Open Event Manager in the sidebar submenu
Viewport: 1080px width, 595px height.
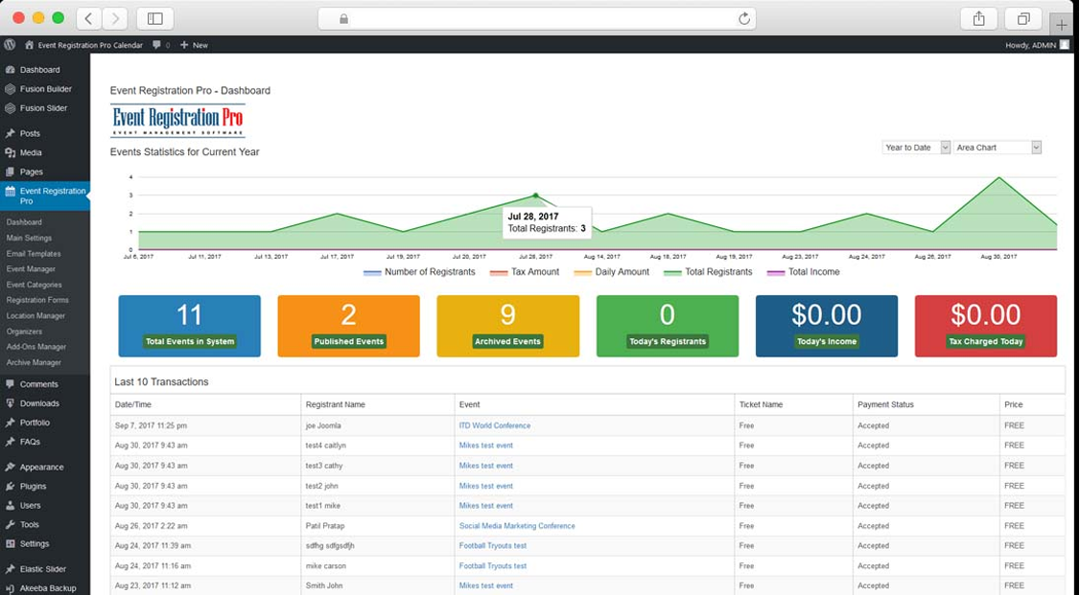click(x=31, y=269)
